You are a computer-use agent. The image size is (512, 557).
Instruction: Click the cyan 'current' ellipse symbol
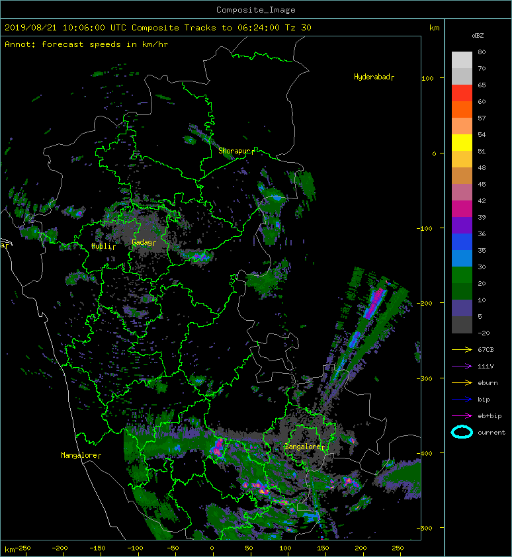coord(462,433)
